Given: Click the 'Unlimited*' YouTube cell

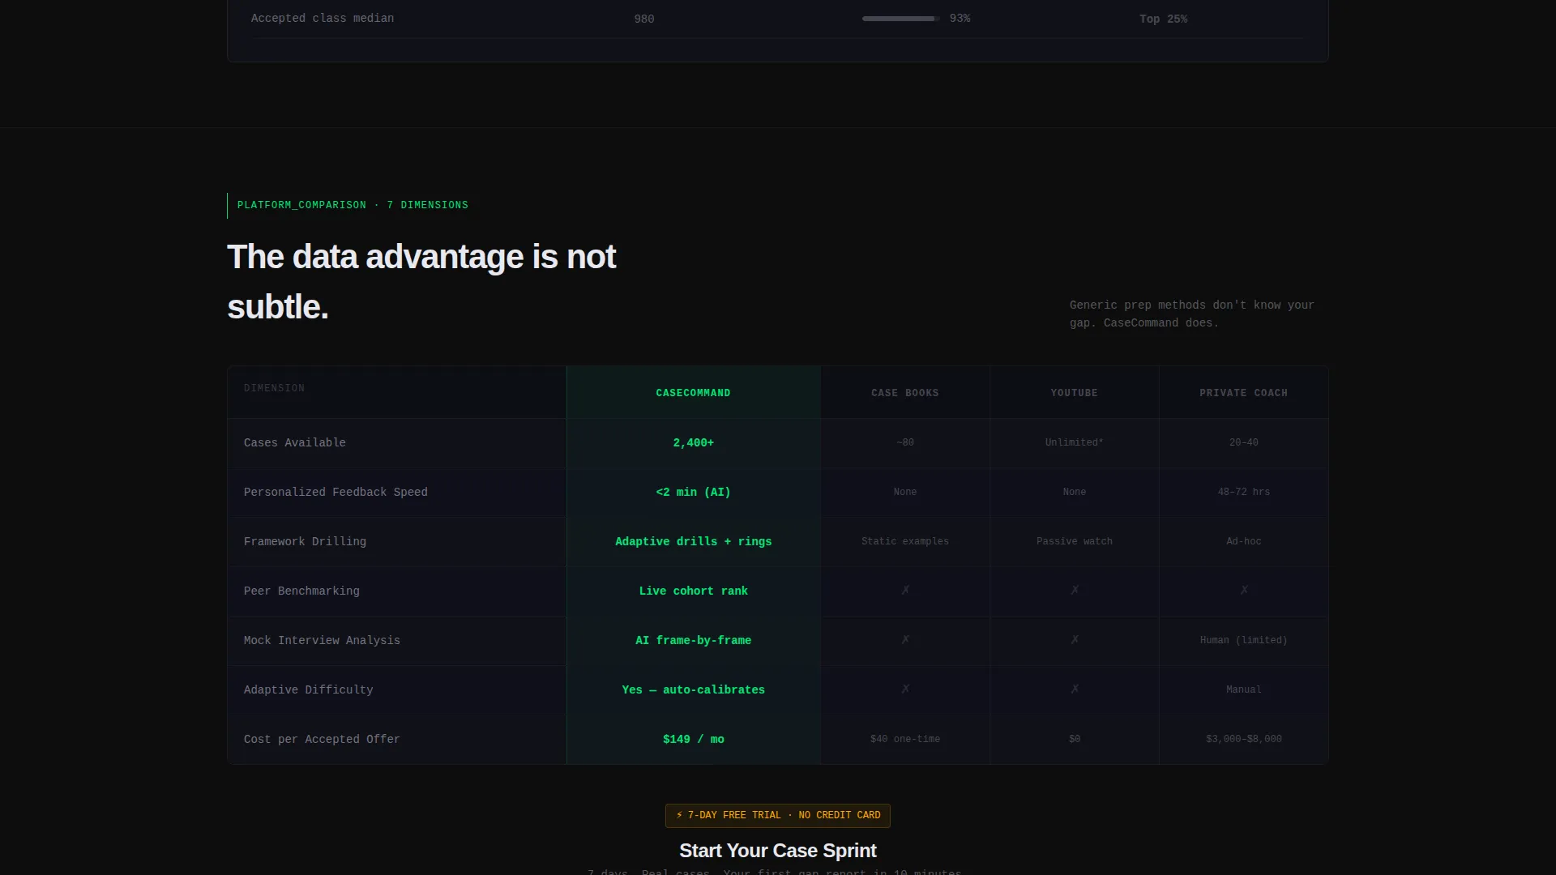Looking at the screenshot, I should coord(1075,442).
